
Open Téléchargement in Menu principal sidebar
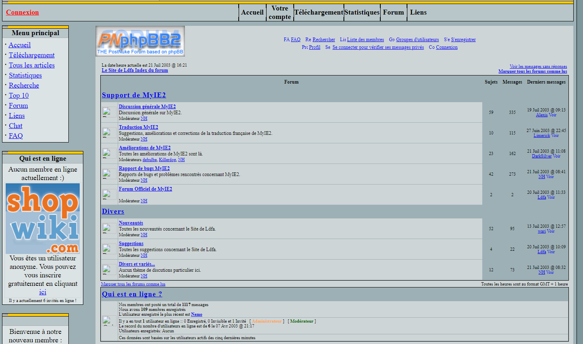coord(32,55)
